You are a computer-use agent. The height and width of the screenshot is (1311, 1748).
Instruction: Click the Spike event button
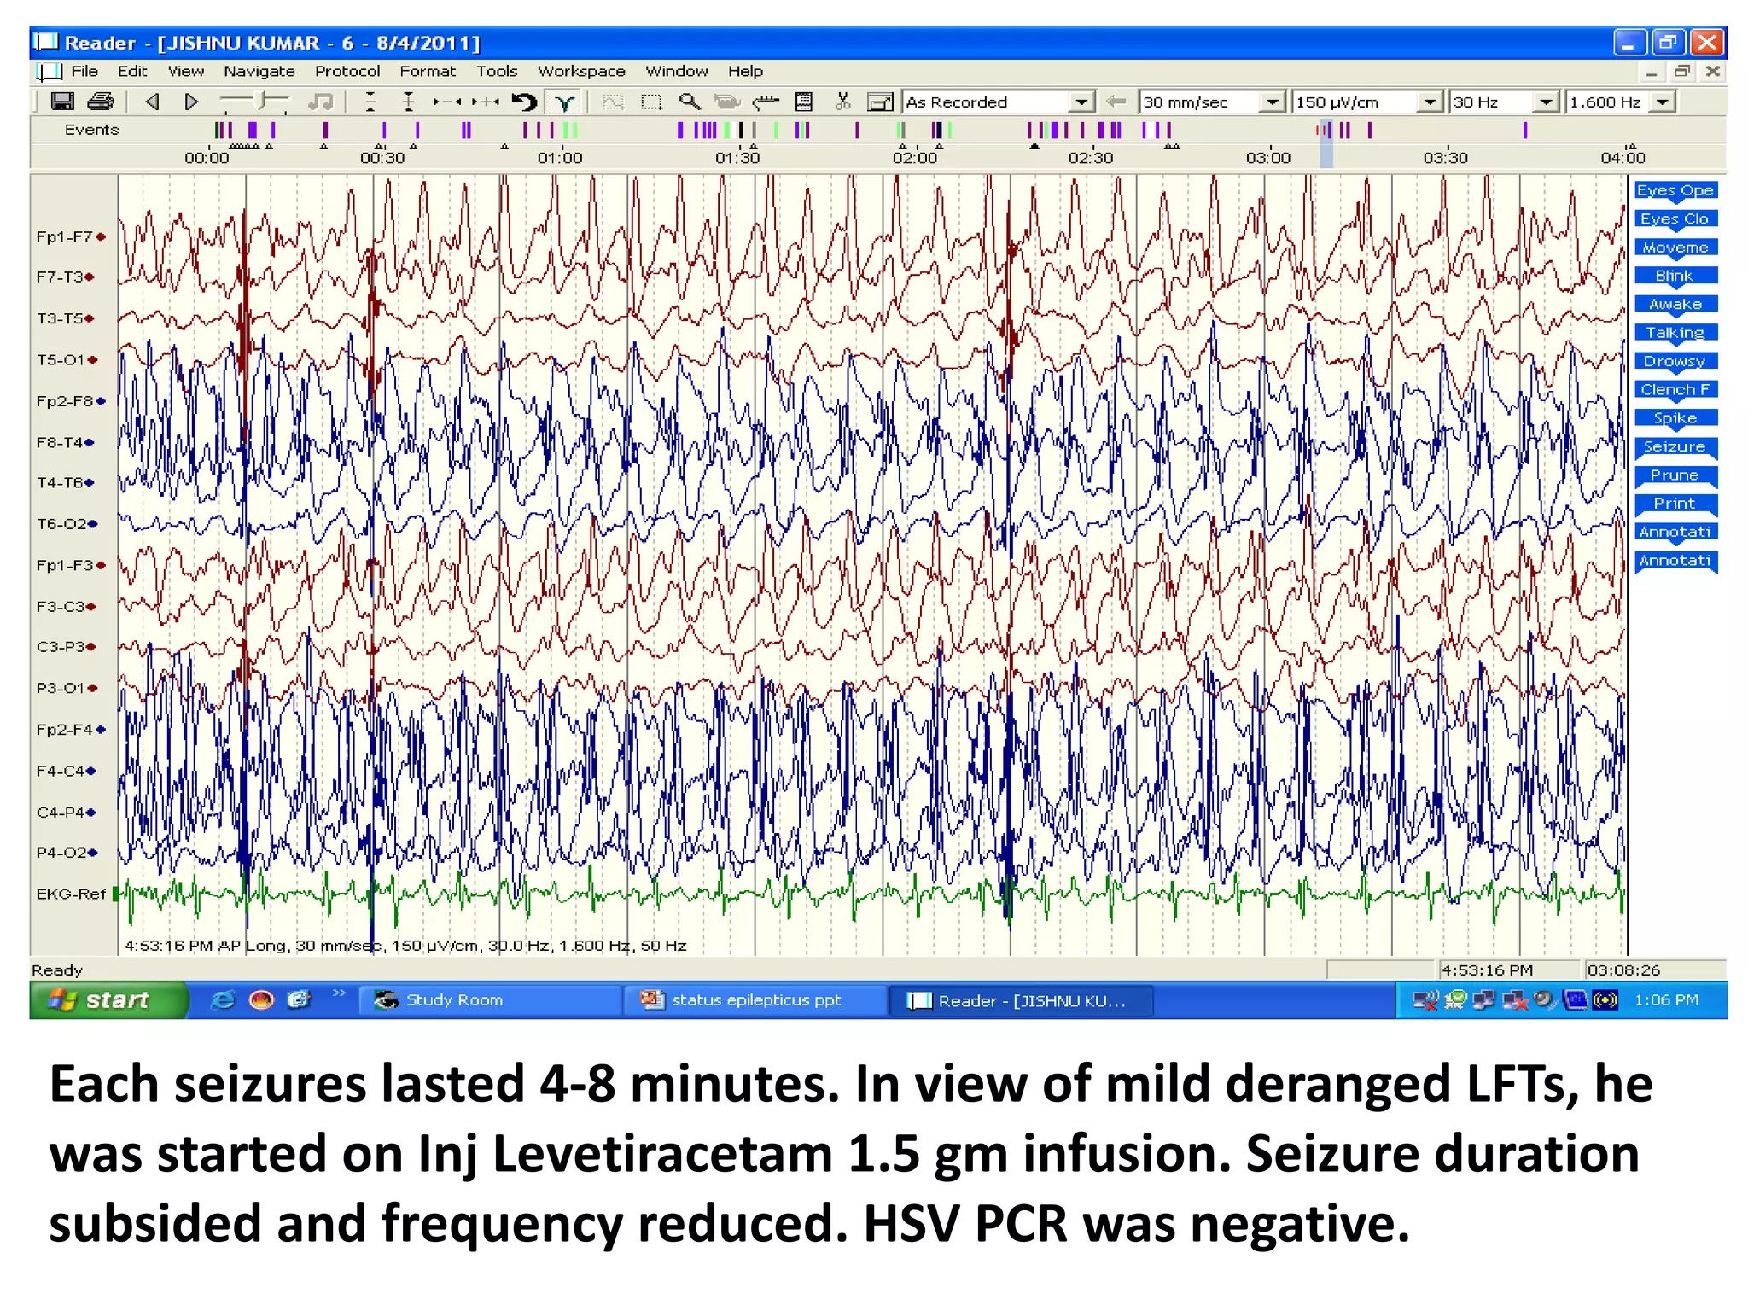(x=1675, y=418)
